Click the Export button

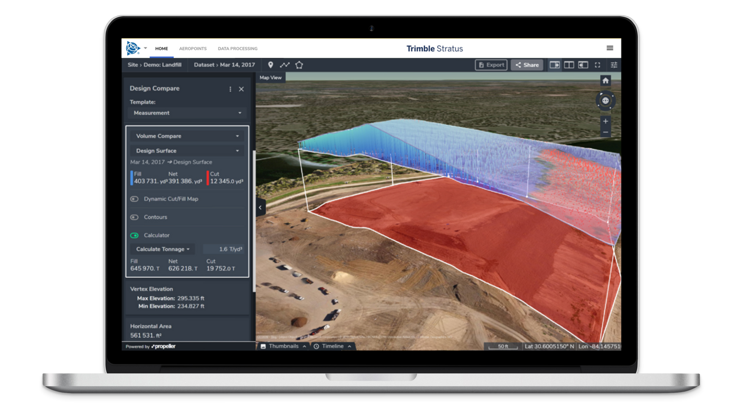tap(491, 65)
